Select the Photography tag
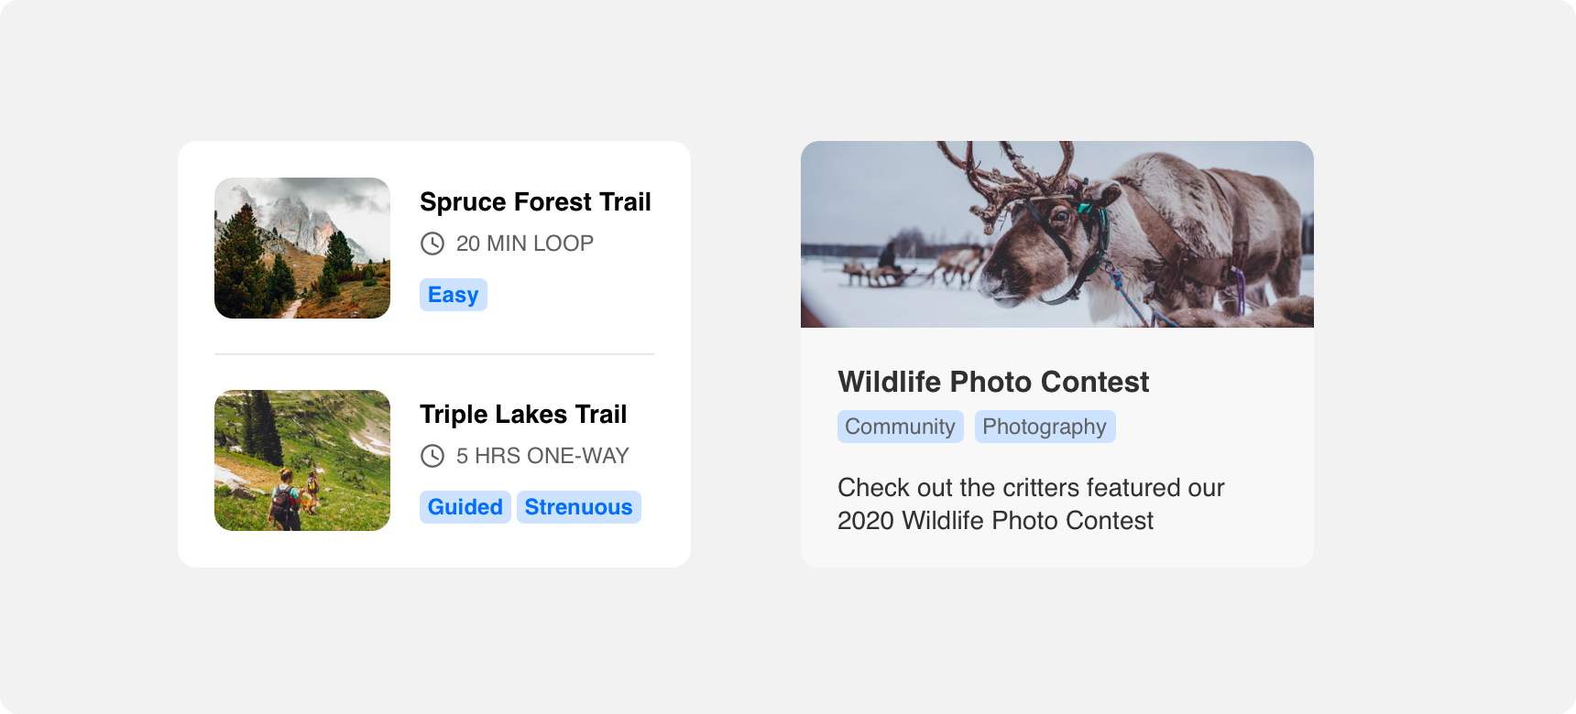The width and height of the screenshot is (1576, 714). pyautogui.click(x=1045, y=427)
